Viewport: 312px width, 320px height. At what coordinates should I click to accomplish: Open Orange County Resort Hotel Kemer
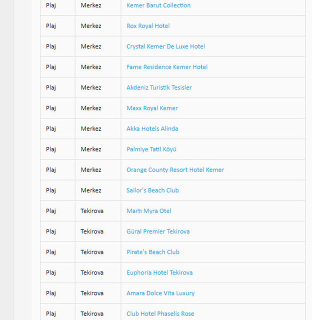tap(175, 169)
